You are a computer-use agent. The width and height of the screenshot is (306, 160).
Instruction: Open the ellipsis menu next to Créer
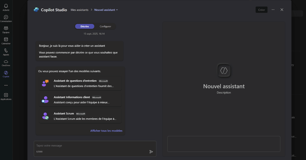[x=273, y=10]
